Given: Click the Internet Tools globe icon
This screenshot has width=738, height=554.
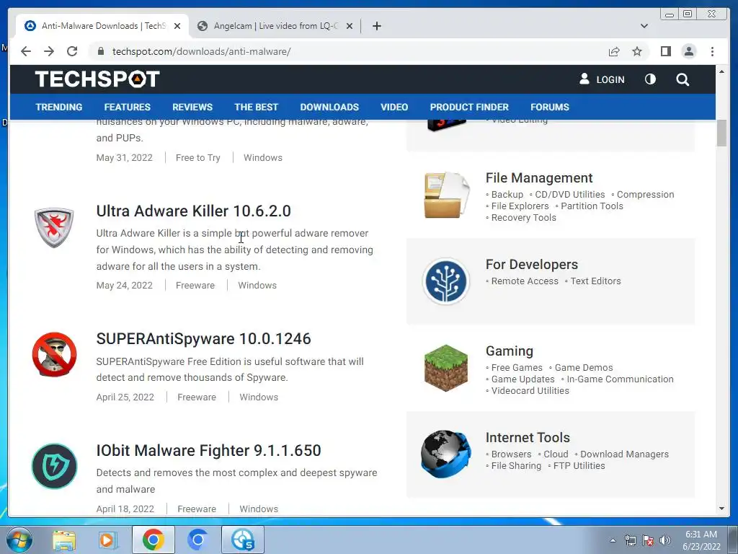Looking at the screenshot, I should pos(446,454).
